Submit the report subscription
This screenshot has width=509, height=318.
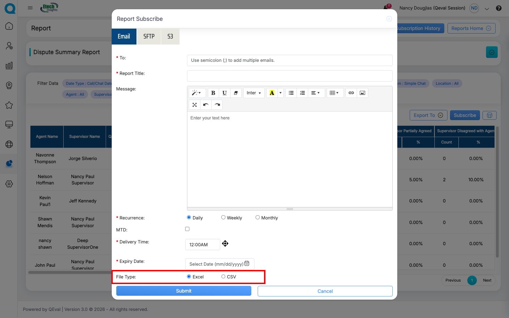point(183,290)
